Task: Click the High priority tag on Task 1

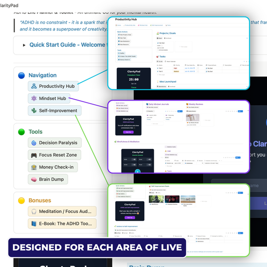Action: pyautogui.click(x=175, y=68)
